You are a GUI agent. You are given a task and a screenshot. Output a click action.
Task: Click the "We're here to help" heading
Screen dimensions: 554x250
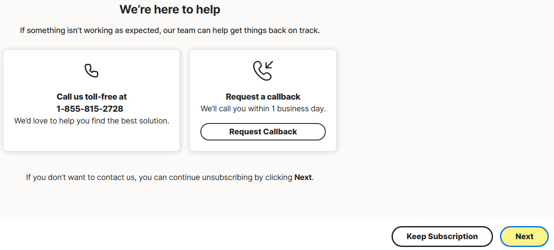170,10
